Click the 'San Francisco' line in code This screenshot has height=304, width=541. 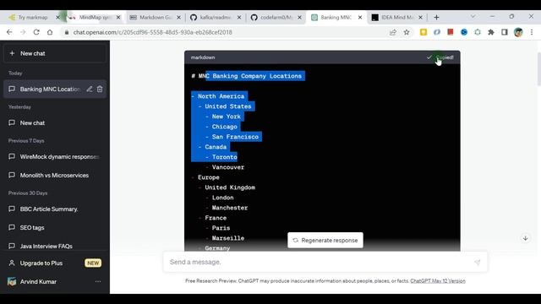(x=235, y=137)
